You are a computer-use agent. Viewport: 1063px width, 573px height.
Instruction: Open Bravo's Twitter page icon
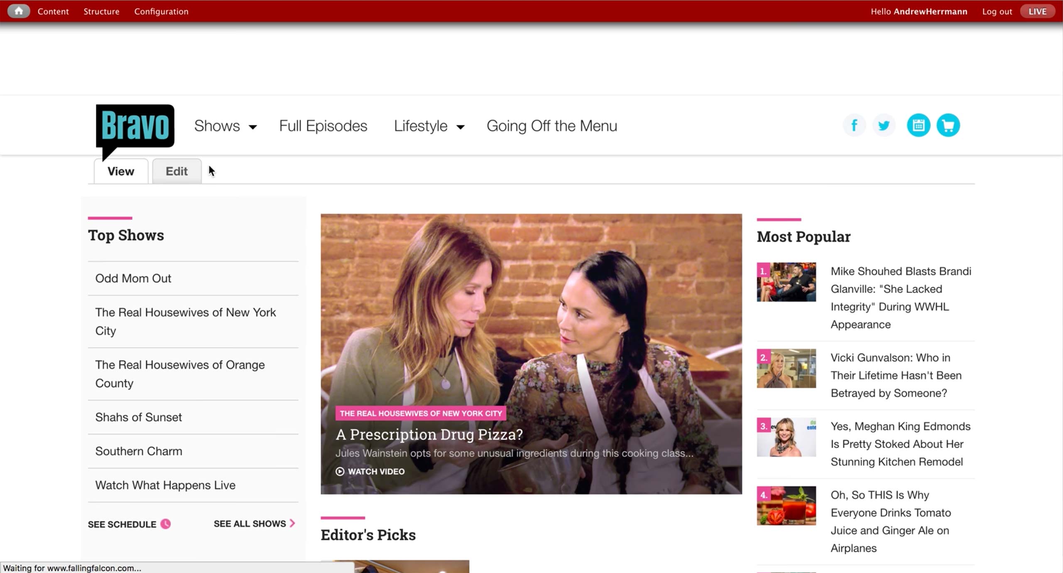click(x=884, y=125)
